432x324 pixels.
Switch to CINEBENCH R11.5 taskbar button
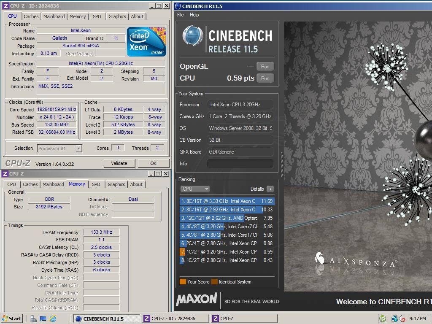107,319
